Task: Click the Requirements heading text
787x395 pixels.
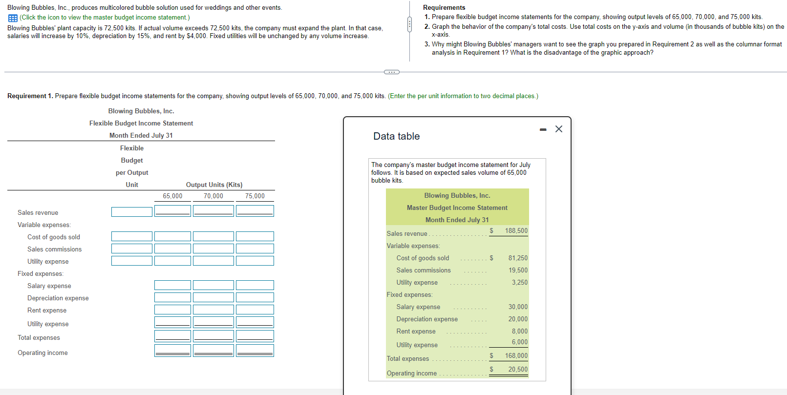Action: [444, 8]
